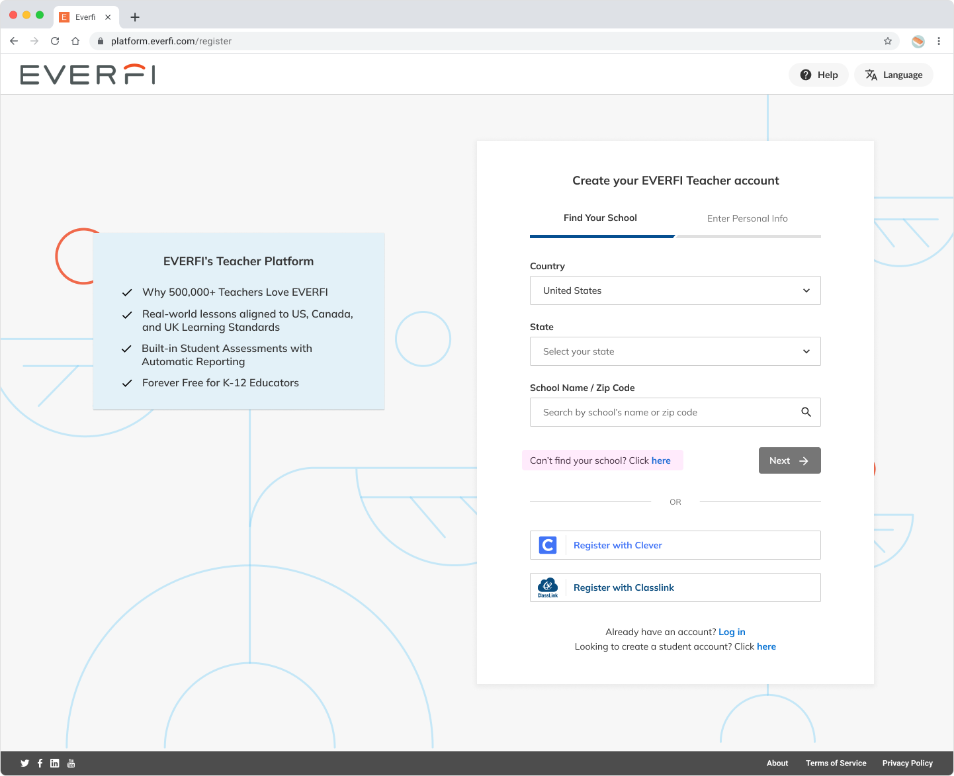The height and width of the screenshot is (776, 954).
Task: Click 'here' for can't find your school
Action: pyautogui.click(x=661, y=460)
